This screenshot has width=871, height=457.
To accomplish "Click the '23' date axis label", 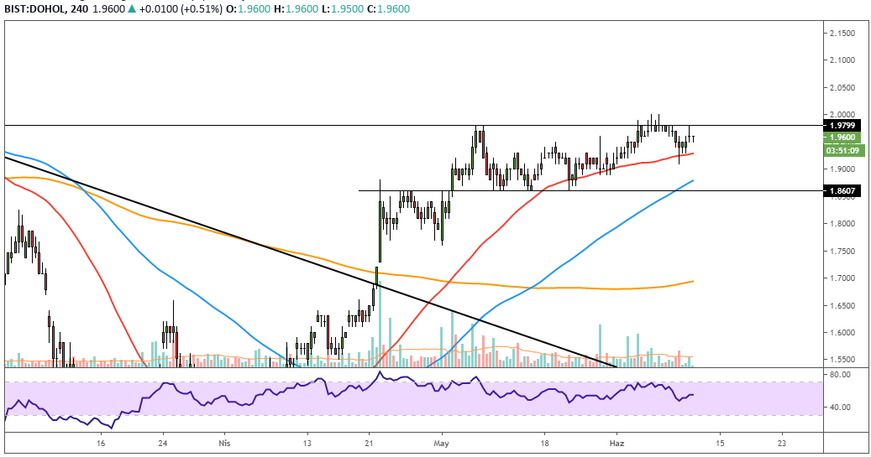I will point(782,443).
